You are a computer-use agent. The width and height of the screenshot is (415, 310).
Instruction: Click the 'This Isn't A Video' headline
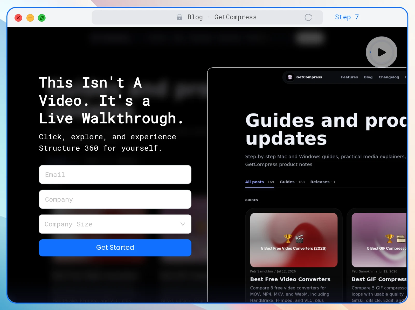[112, 101]
